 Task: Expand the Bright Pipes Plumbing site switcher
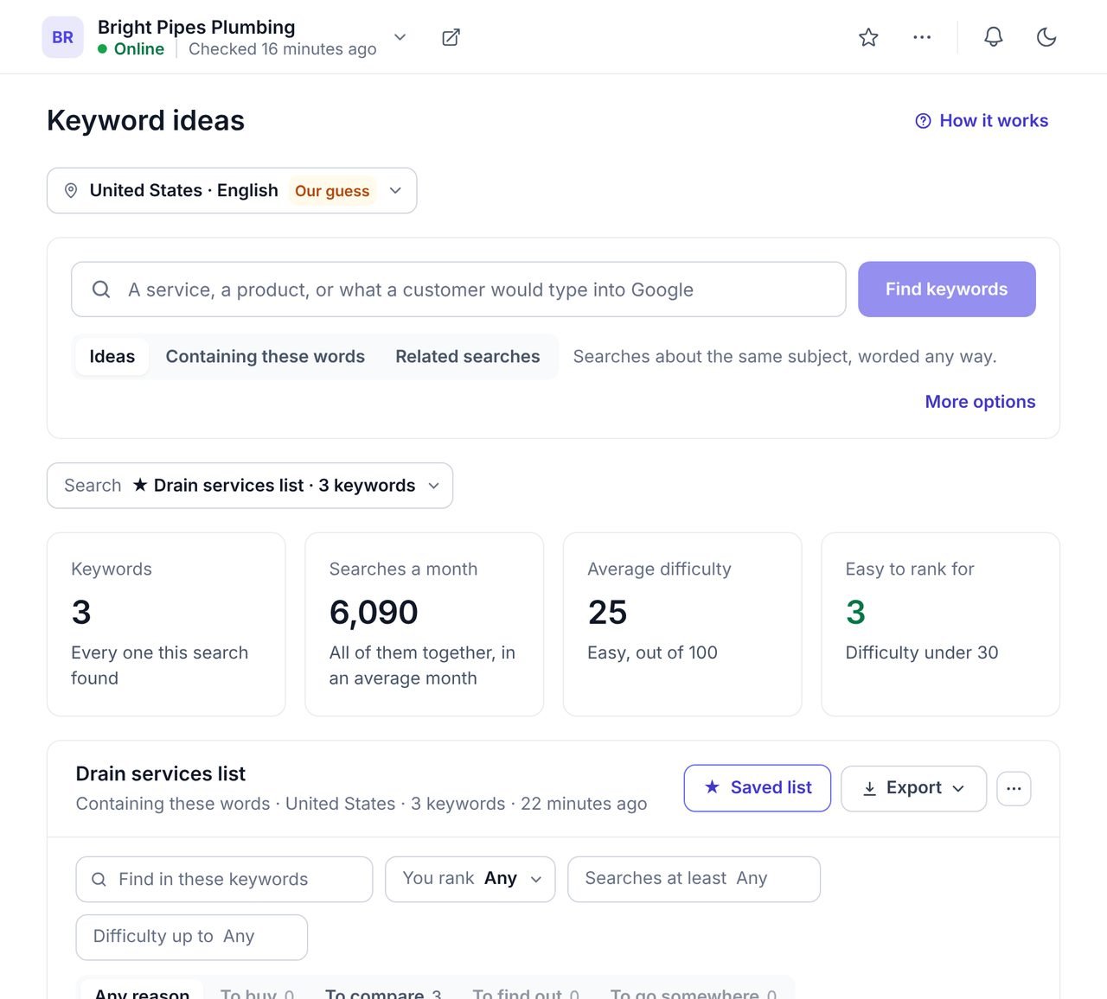[x=400, y=37]
